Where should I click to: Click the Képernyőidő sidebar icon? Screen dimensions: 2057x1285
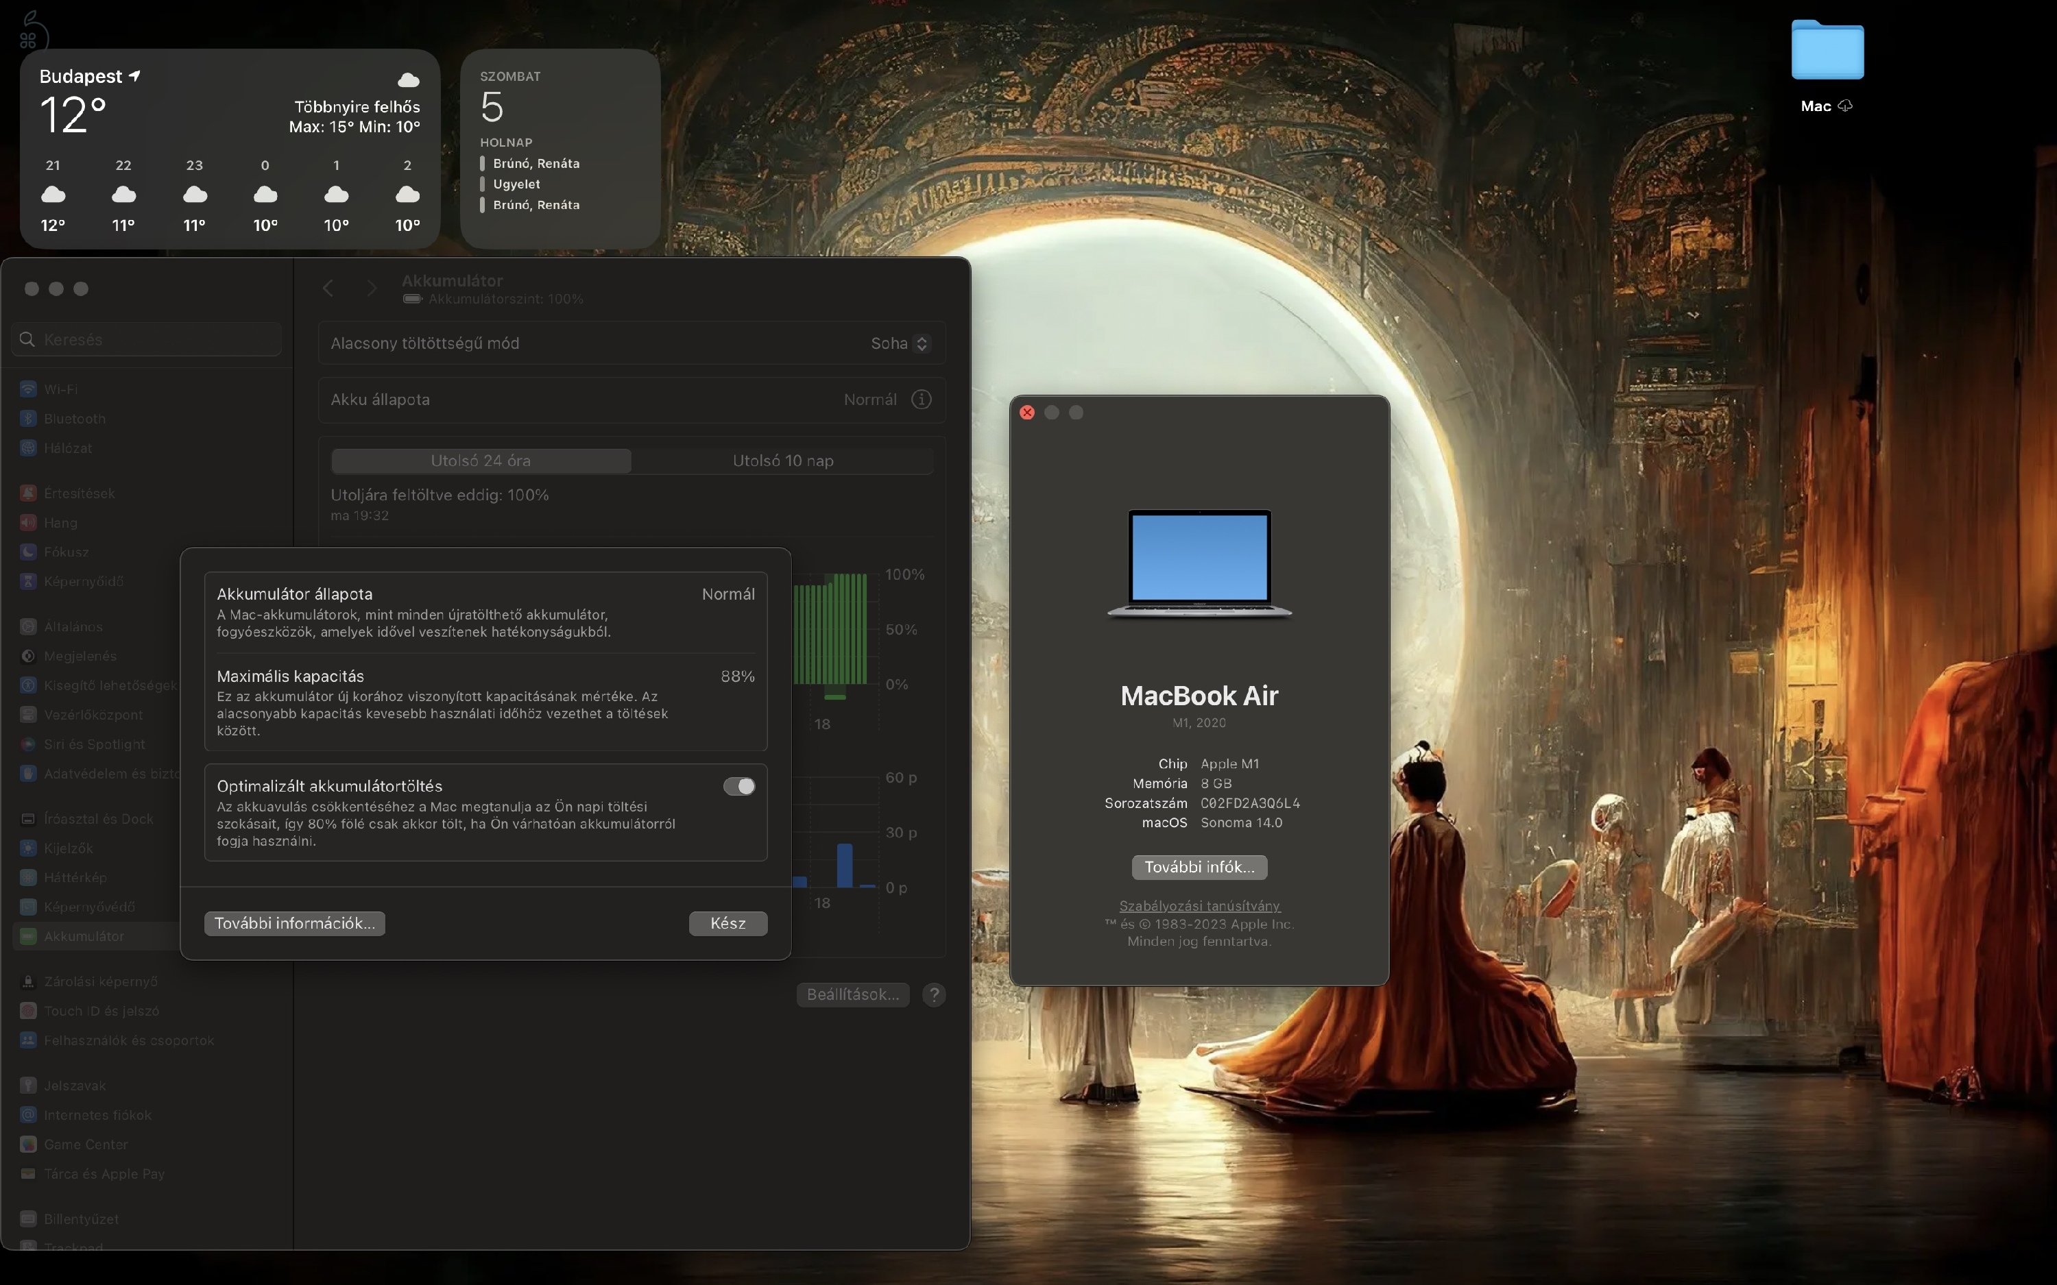28,581
